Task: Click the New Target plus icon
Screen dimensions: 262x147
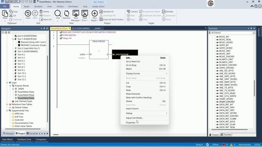Action: tap(95, 13)
